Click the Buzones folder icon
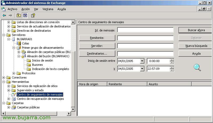The image size is (213, 123). click(x=29, y=65)
